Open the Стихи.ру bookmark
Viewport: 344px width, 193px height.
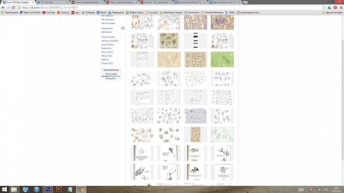coord(63,12)
